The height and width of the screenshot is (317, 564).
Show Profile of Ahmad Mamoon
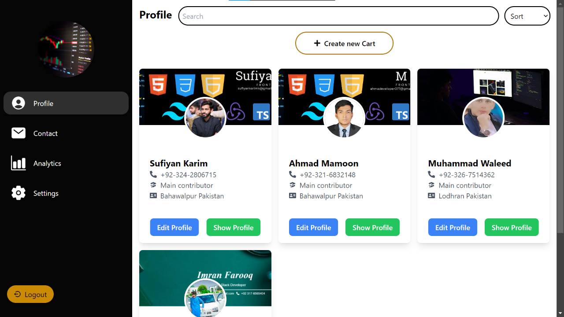coord(373,227)
